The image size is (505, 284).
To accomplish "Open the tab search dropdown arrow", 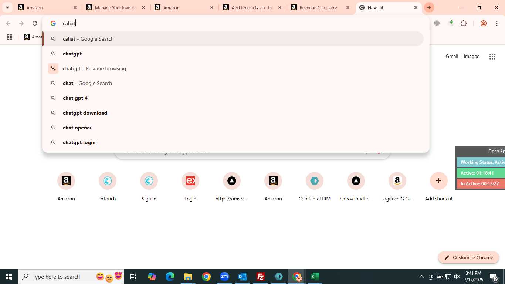I will coord(7,7).
